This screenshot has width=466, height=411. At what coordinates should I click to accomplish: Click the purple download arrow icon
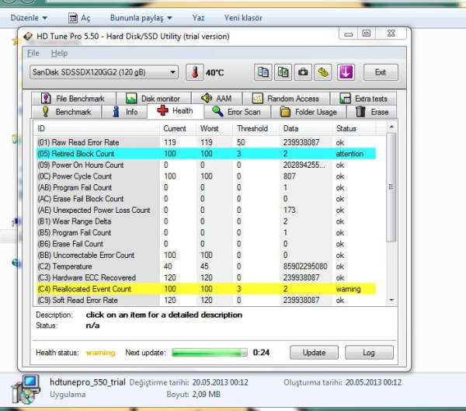[x=346, y=72]
